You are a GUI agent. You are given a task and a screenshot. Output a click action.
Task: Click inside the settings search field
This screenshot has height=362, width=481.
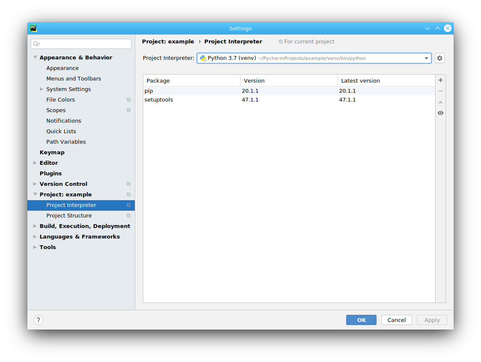pos(81,44)
